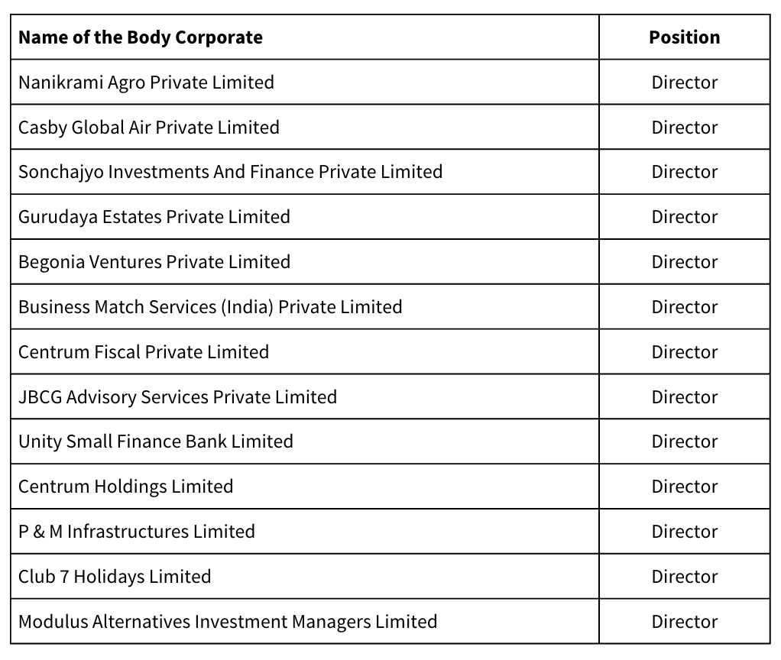The height and width of the screenshot is (660, 781).
Task: Click 'Unity Small Finance Bank Limited' entry
Action: [156, 442]
